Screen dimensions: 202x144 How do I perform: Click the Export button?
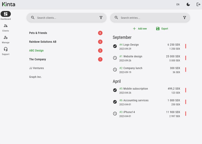(162, 29)
